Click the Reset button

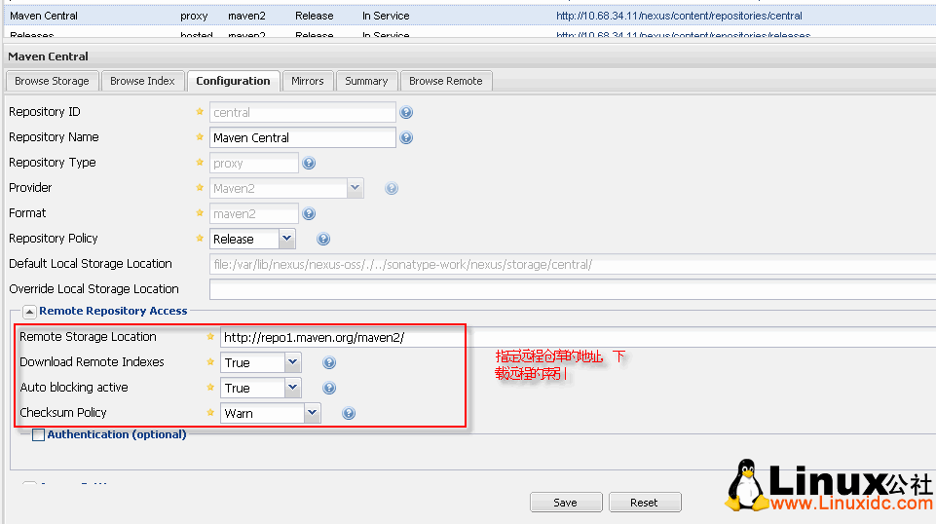[644, 503]
